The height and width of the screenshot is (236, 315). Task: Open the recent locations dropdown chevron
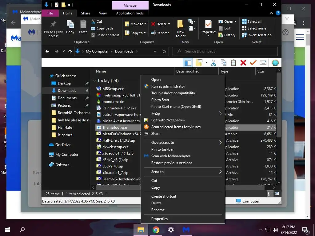tap(64, 51)
